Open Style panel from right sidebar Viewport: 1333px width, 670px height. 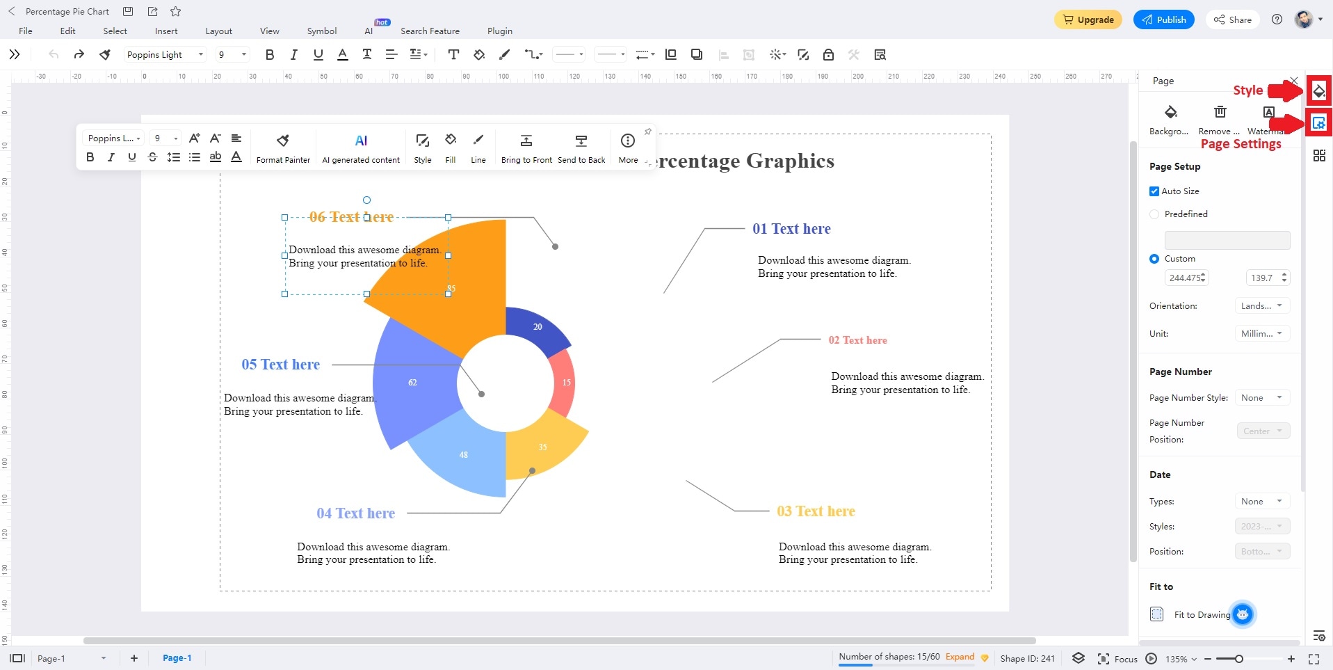tap(1318, 90)
